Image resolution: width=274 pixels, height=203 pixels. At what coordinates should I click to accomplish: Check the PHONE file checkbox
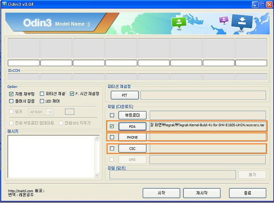112,137
